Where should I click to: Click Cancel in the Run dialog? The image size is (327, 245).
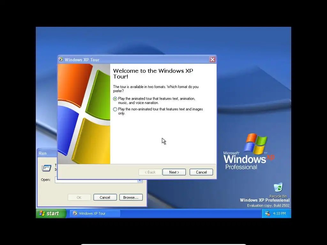coord(105,197)
